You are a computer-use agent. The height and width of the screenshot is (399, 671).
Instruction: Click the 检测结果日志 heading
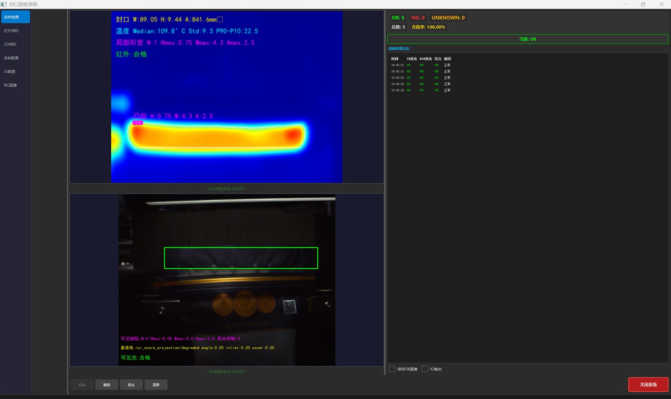[399, 48]
